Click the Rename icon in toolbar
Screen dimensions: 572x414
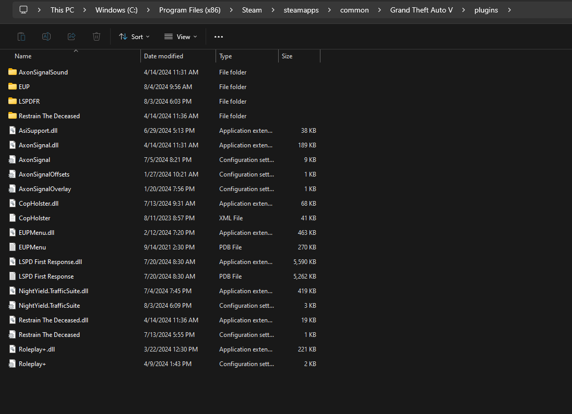coord(46,36)
